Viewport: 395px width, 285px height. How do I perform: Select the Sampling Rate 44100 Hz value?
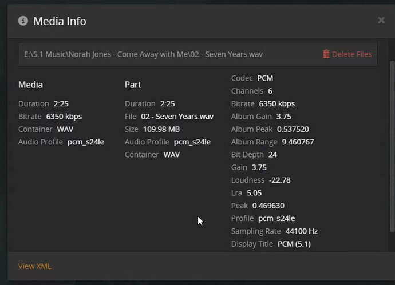click(302, 231)
